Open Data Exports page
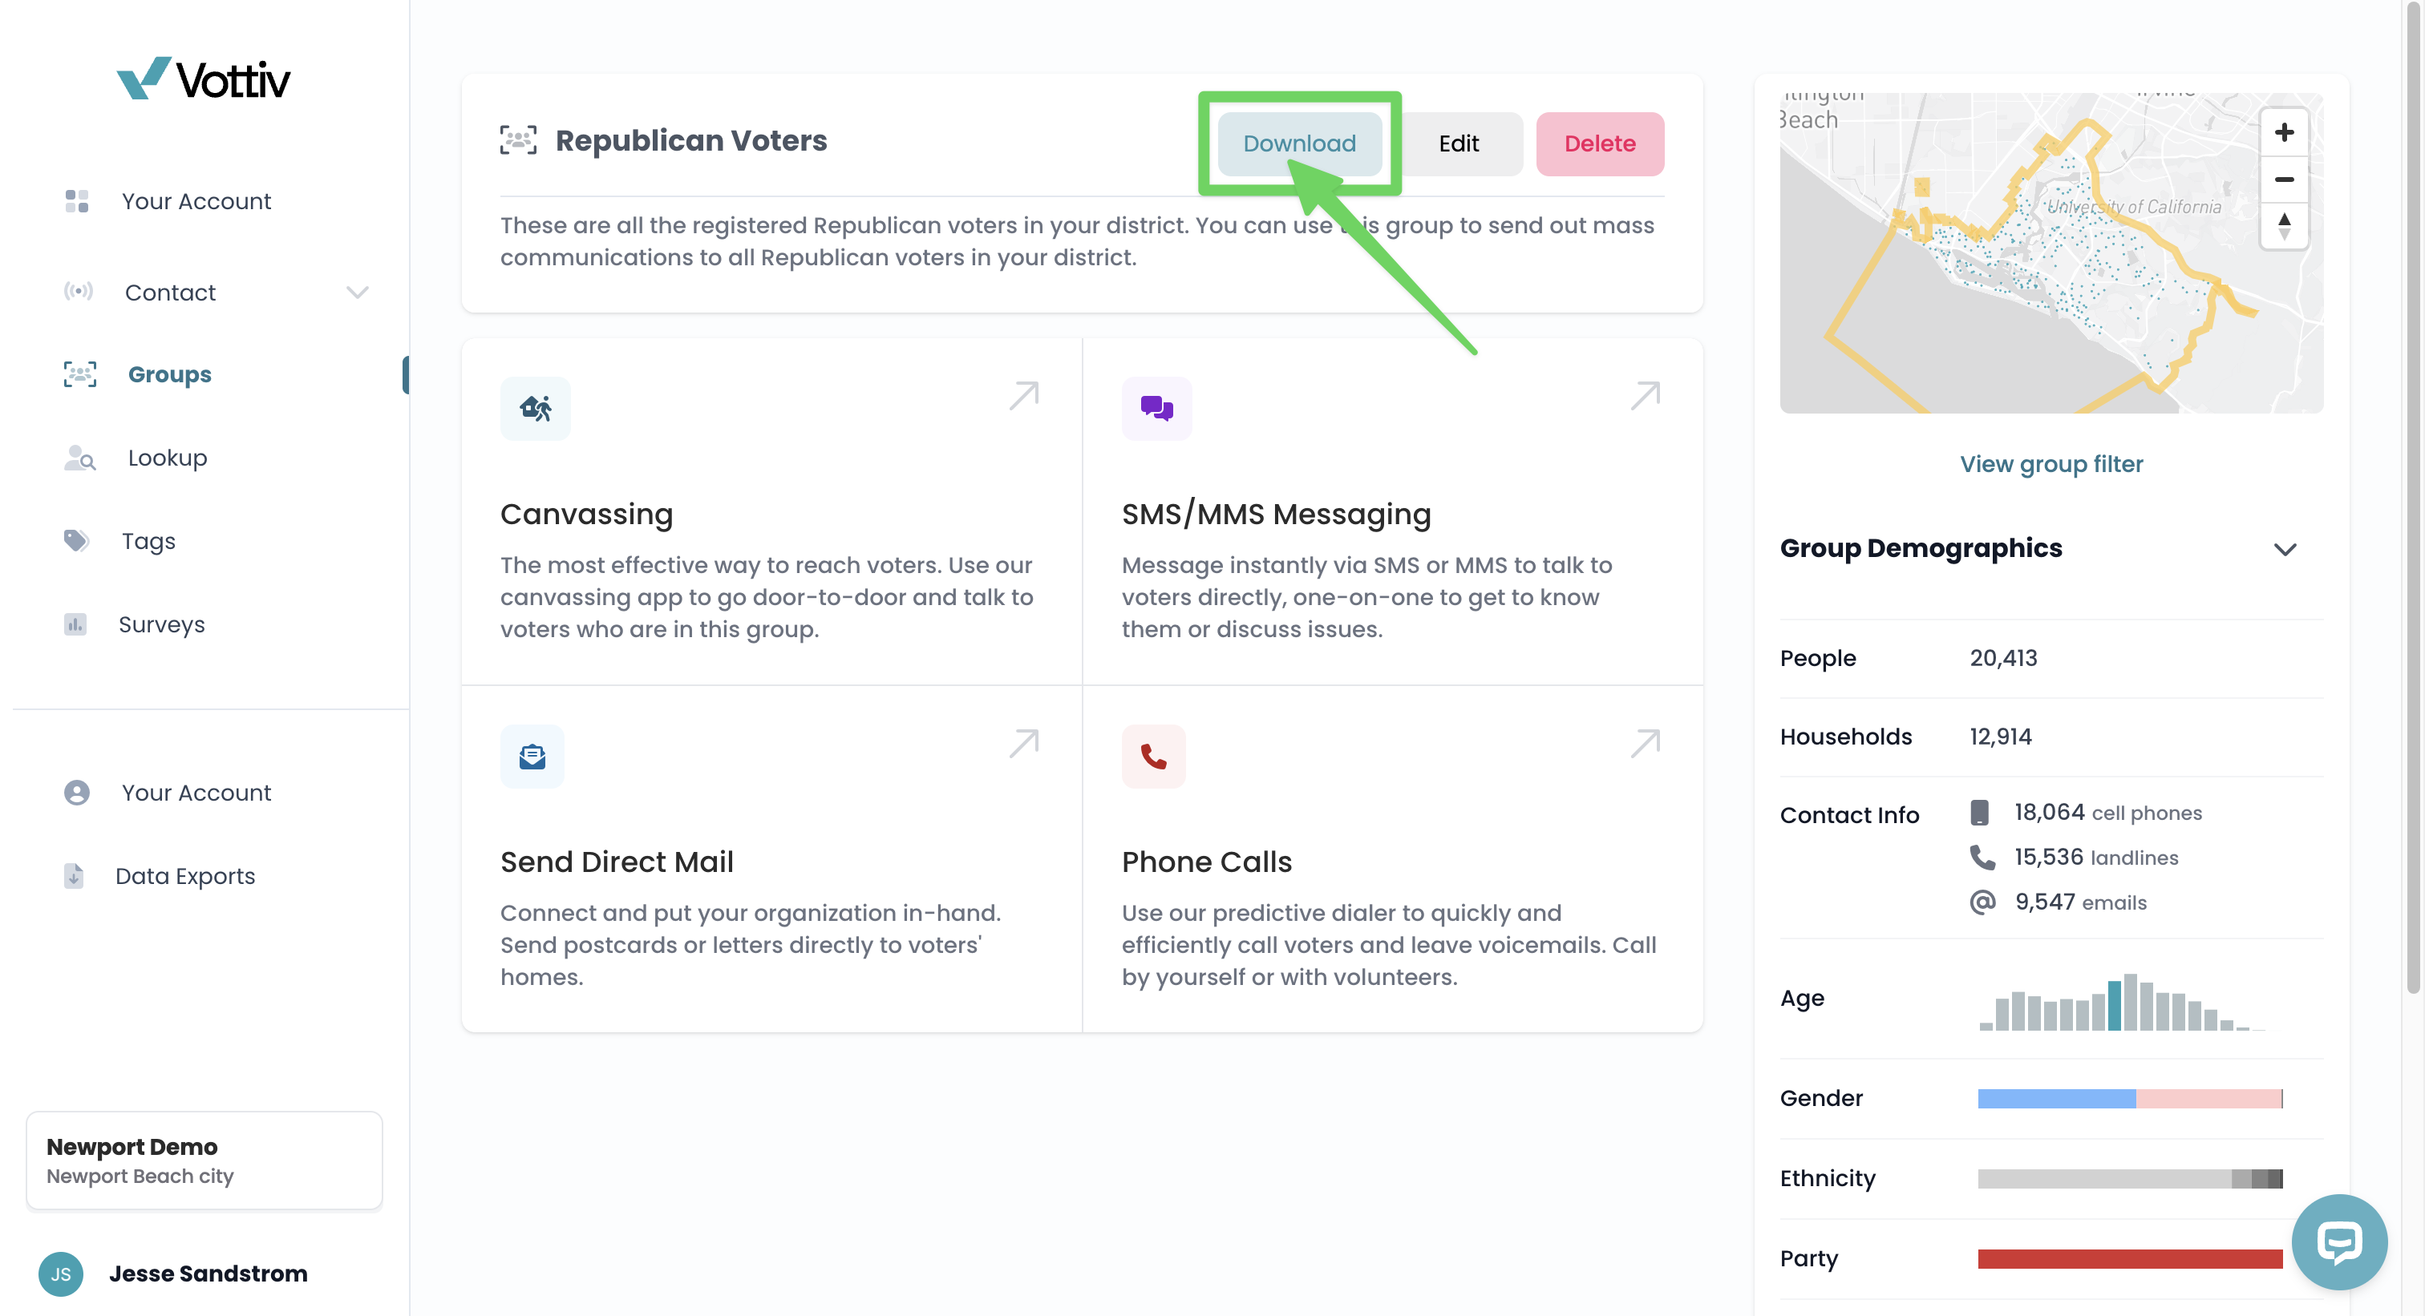 [x=184, y=876]
